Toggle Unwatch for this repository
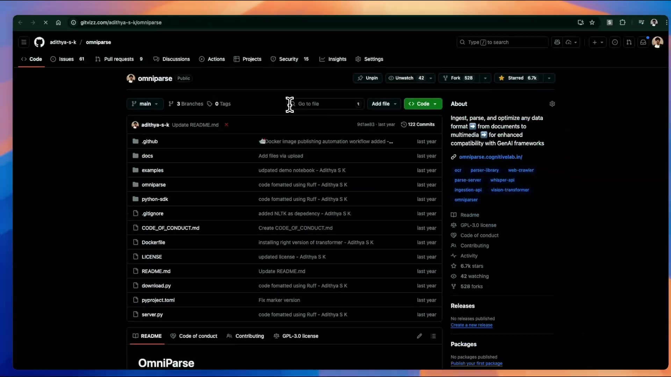This screenshot has width=671, height=377. coord(406,78)
